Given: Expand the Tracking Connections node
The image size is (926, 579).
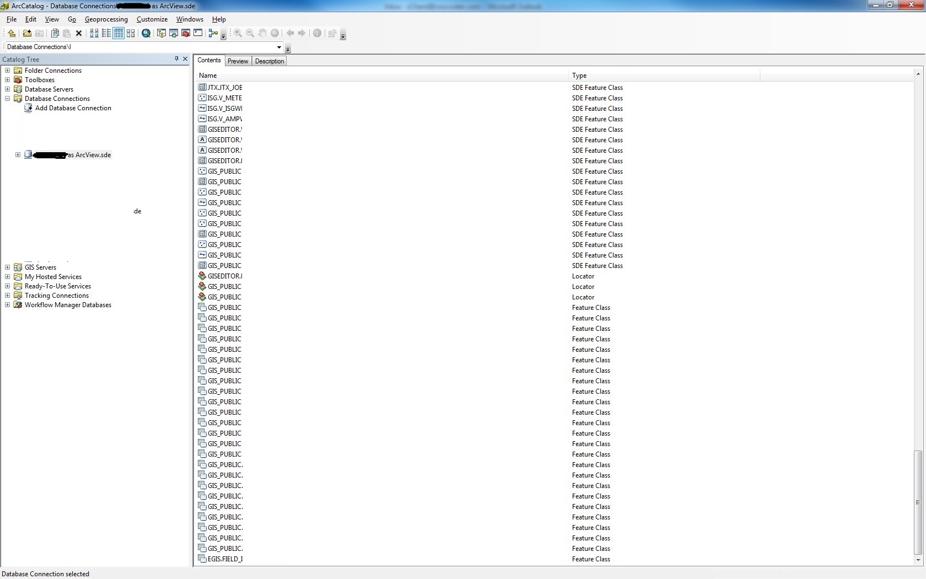Looking at the screenshot, I should tap(8, 296).
